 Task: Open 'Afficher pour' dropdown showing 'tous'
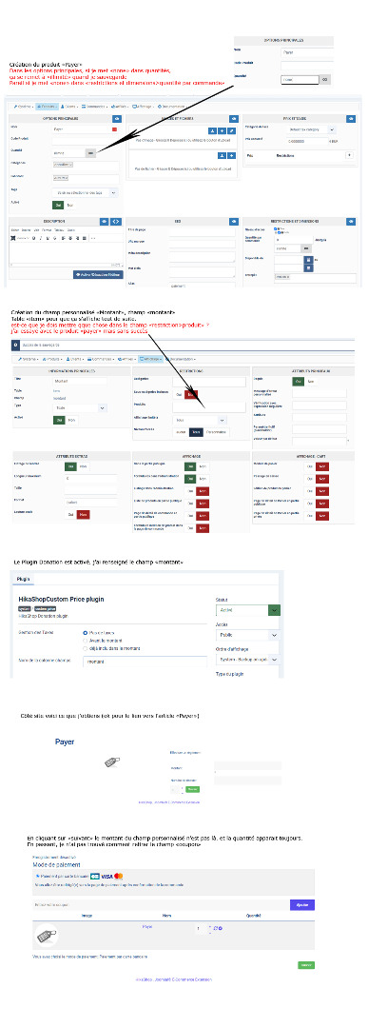point(200,420)
